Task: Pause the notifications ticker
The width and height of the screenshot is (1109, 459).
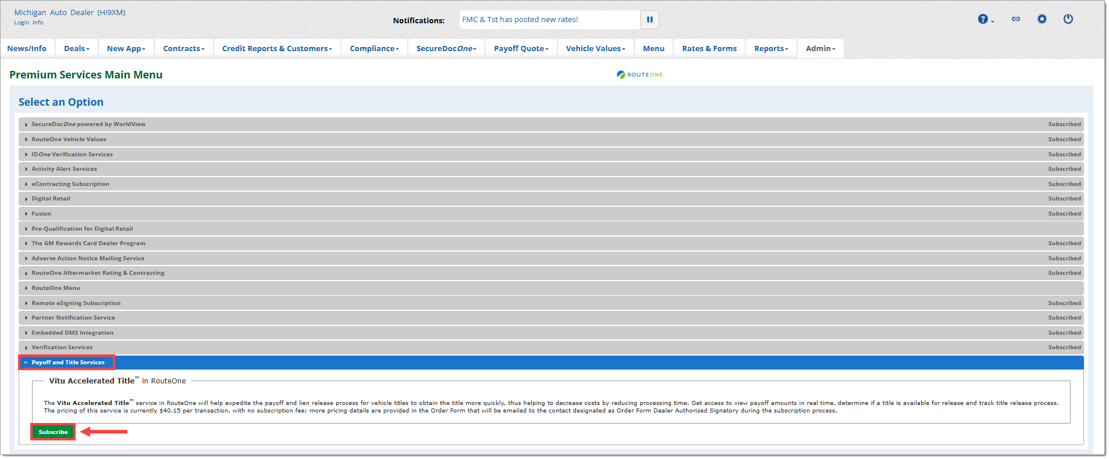Action: [x=650, y=20]
